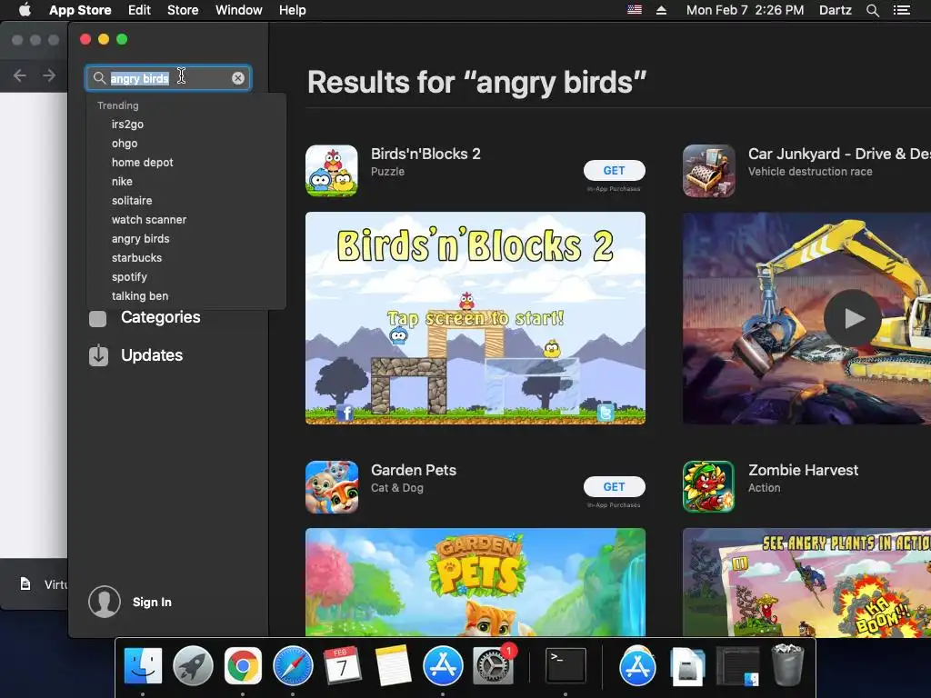Viewport: 931px width, 698px height.
Task: Open Notes from the Dock
Action: 393,665
